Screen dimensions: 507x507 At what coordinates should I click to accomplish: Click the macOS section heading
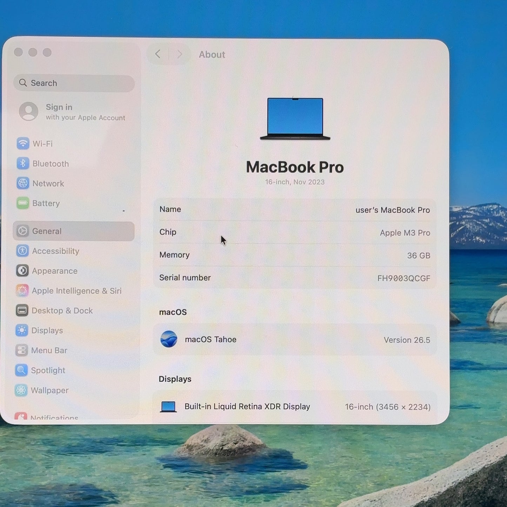[x=173, y=312]
